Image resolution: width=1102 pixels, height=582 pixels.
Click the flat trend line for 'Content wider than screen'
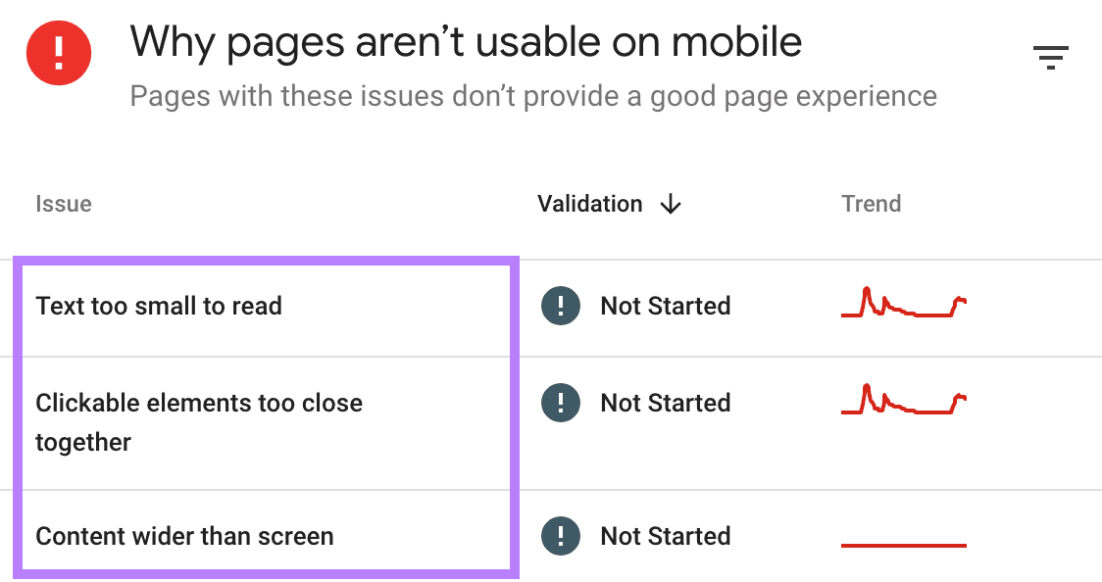(x=902, y=546)
